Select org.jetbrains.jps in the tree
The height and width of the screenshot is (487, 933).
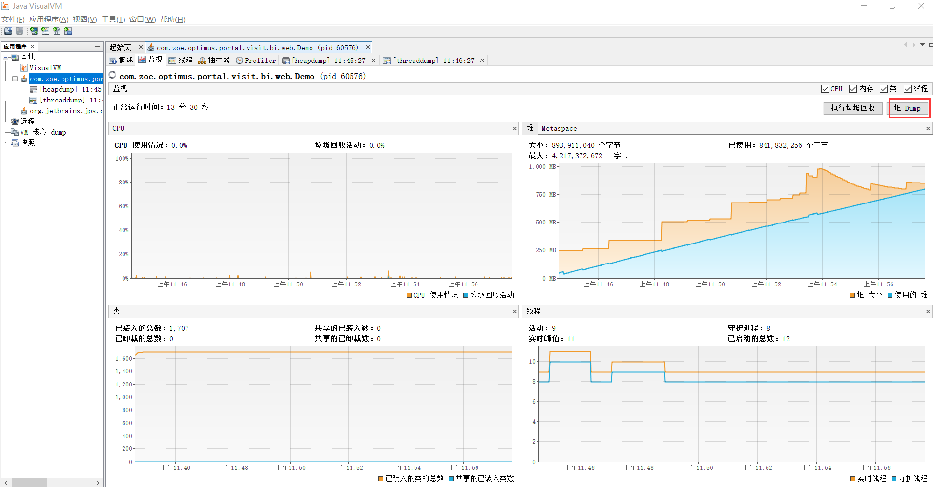[66, 111]
